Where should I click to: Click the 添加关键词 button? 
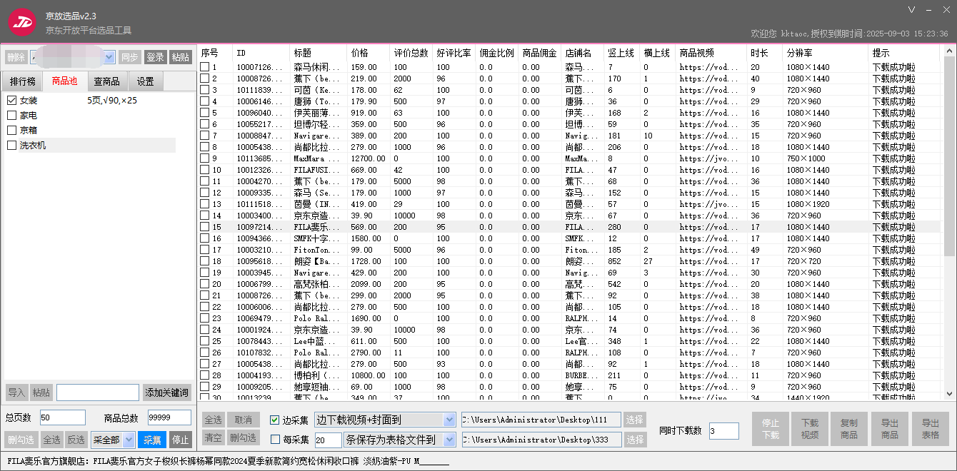(x=167, y=392)
